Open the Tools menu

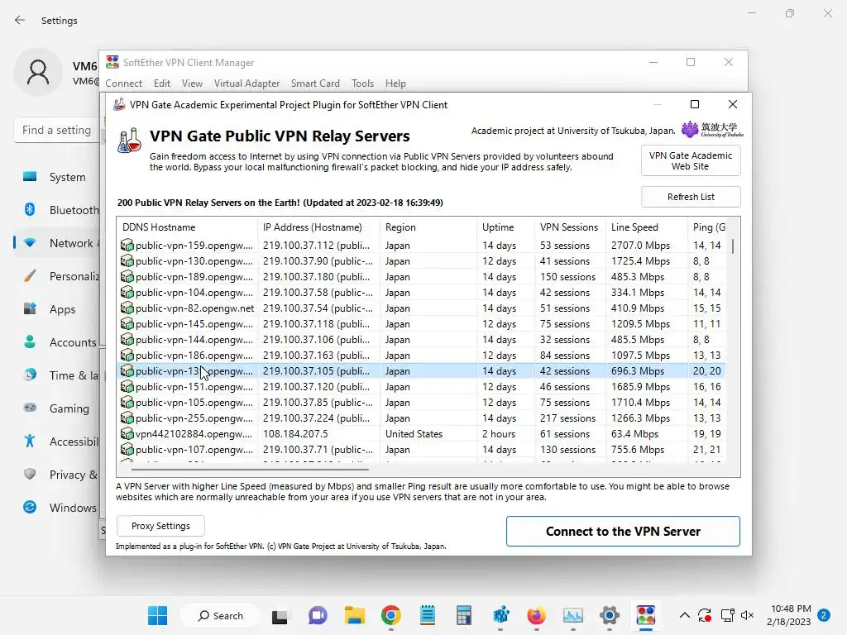(362, 84)
